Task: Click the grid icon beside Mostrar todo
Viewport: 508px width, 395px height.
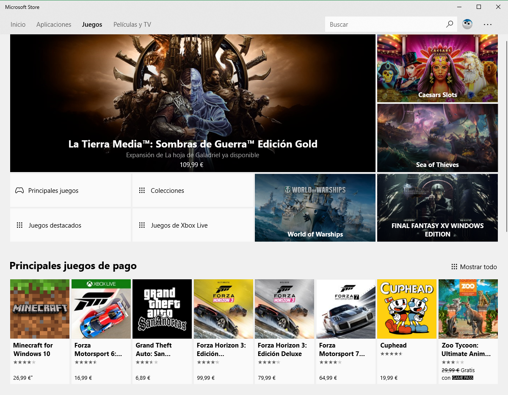Action: pyautogui.click(x=454, y=267)
